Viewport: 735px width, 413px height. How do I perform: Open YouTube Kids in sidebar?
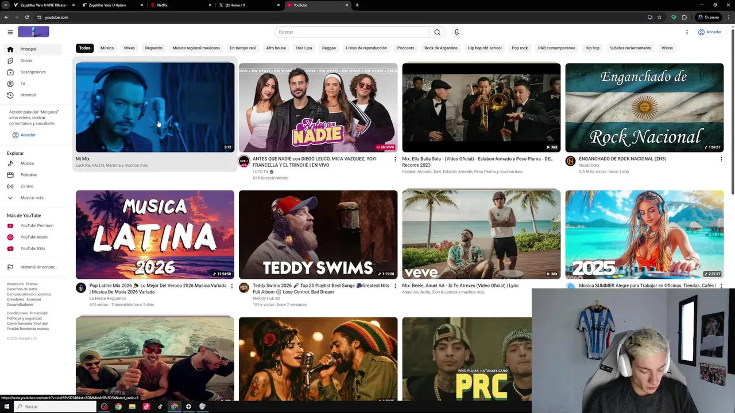[34, 248]
